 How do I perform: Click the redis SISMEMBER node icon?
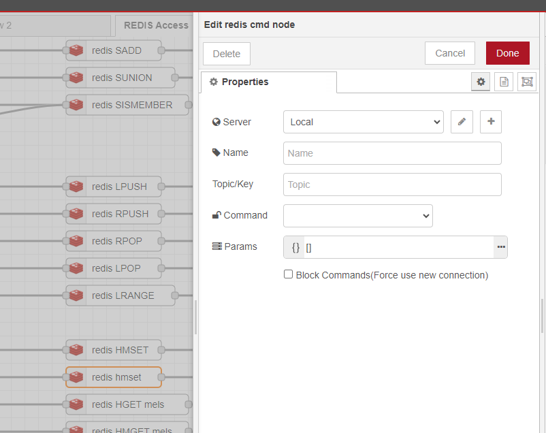point(76,105)
